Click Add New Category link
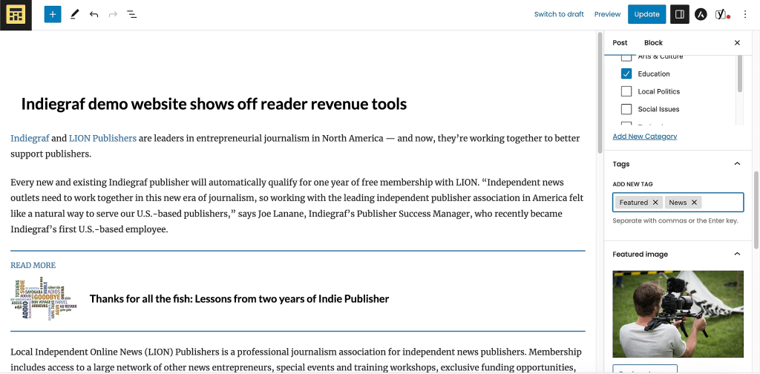Screen dimensions: 760x374 [x=644, y=137]
